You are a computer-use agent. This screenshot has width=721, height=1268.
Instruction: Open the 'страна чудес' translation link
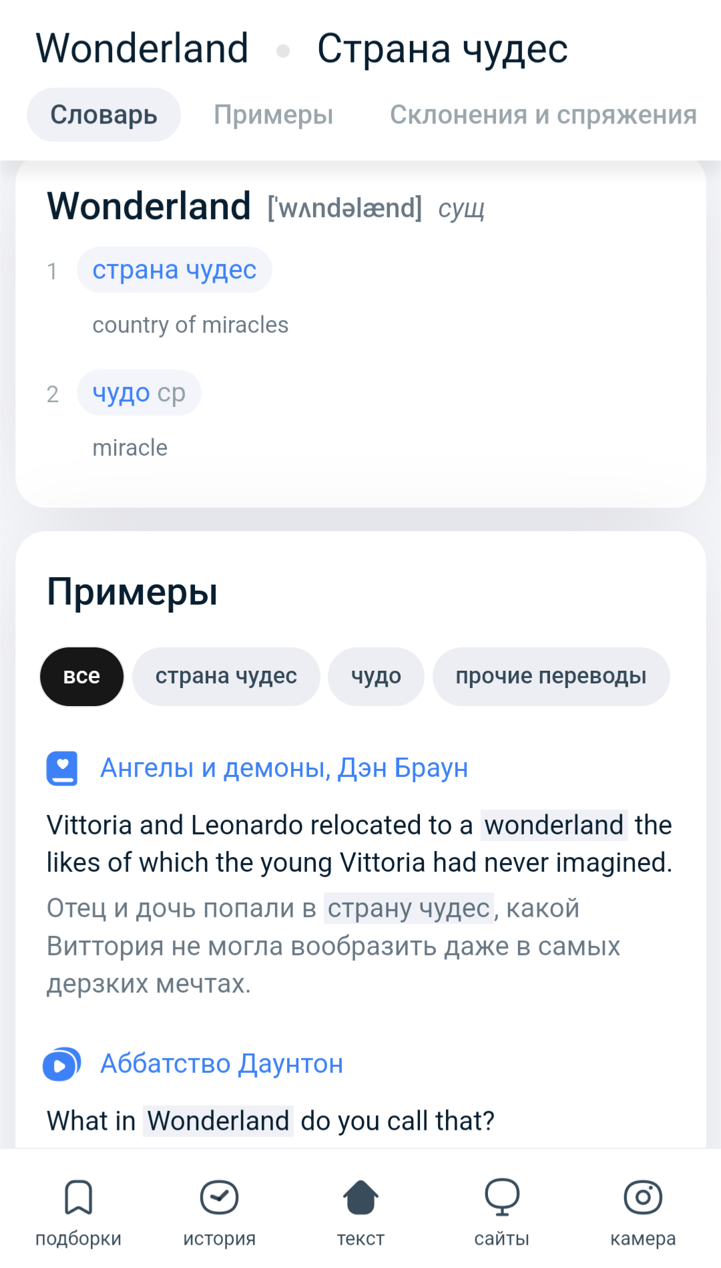tap(174, 270)
